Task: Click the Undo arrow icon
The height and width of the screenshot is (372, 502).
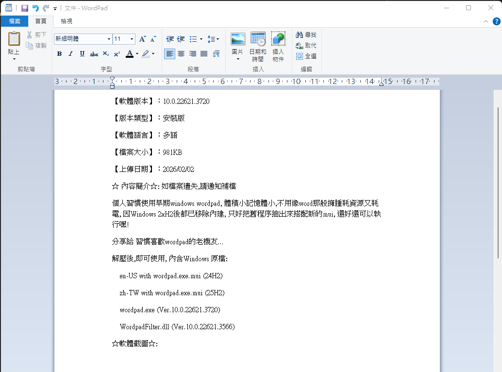Action: (x=35, y=8)
